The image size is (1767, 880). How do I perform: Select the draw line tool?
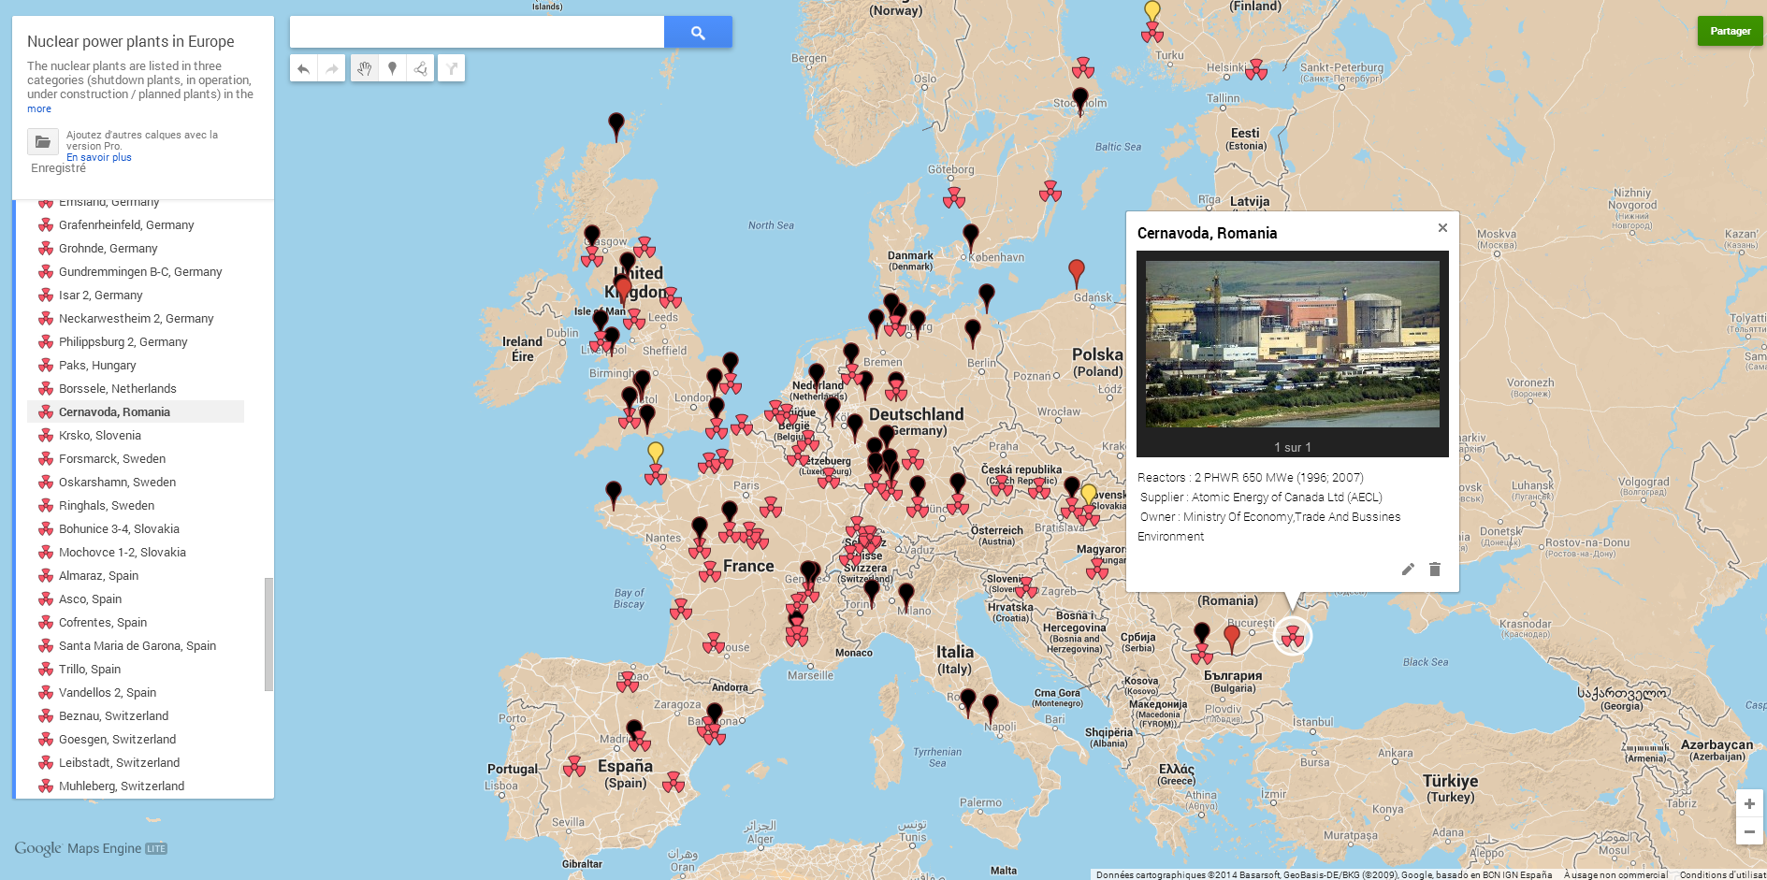421,68
